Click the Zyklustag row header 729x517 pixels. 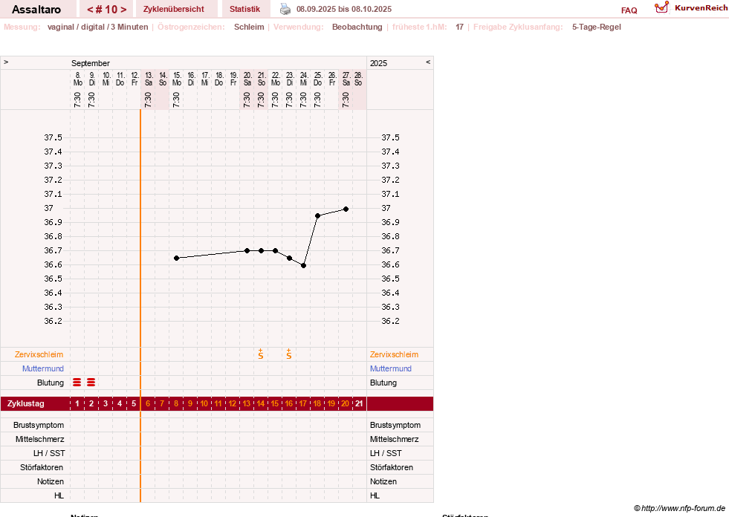click(25, 403)
